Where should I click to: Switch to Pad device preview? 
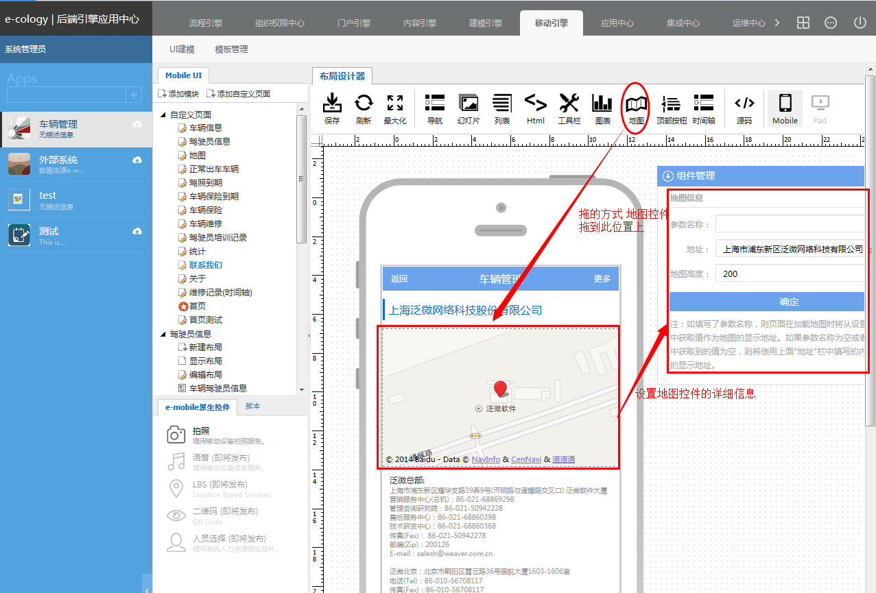click(x=820, y=109)
